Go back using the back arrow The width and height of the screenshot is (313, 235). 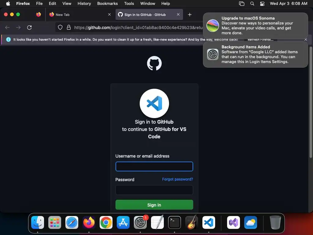point(7,27)
